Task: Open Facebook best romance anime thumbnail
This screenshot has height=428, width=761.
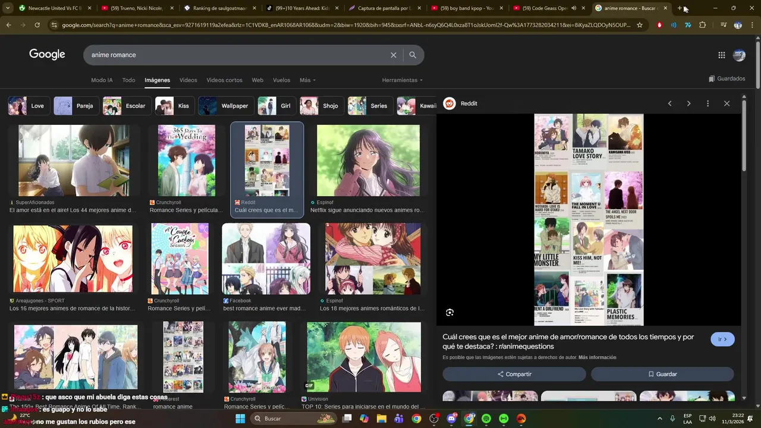Action: click(266, 259)
